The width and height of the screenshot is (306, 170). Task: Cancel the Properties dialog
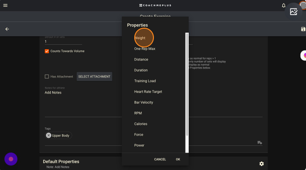[160, 159]
